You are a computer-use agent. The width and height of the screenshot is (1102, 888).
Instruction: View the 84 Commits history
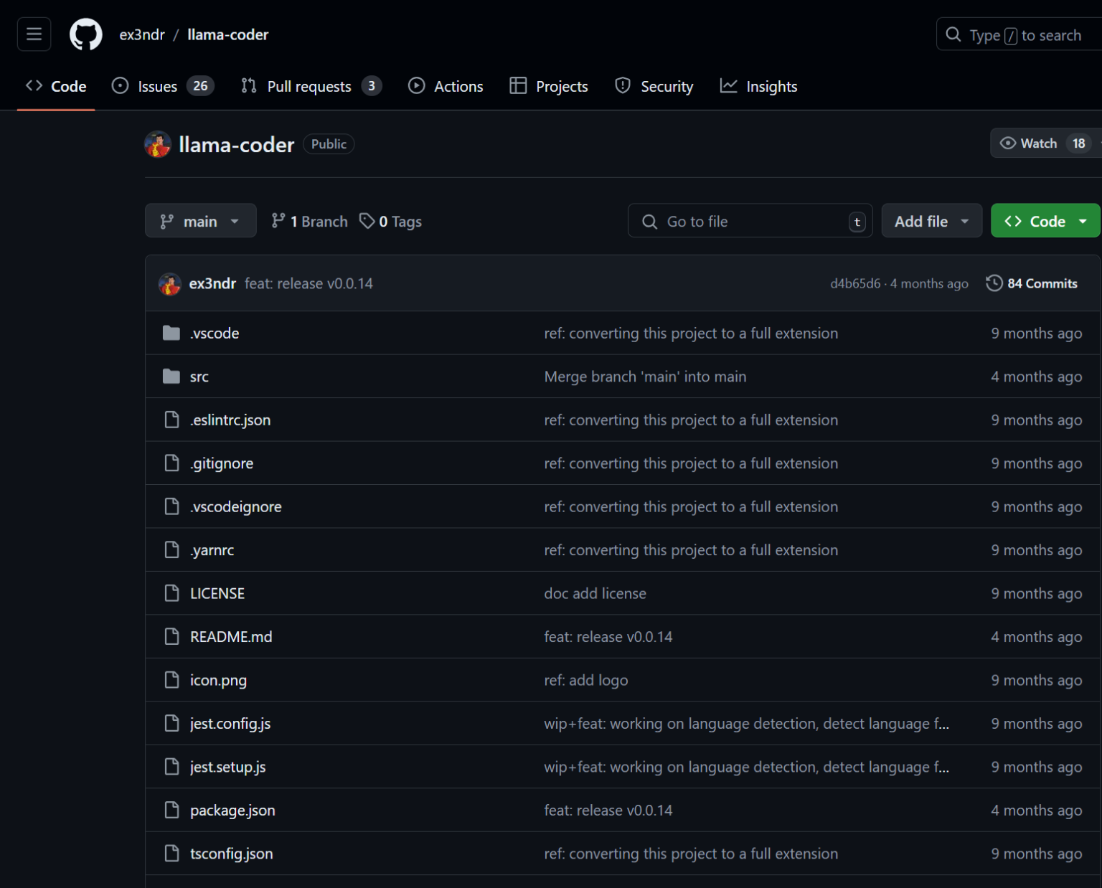pyautogui.click(x=1042, y=283)
